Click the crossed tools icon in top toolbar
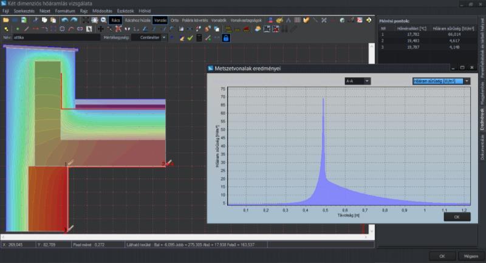This screenshot has width=486, height=263. 324,20
